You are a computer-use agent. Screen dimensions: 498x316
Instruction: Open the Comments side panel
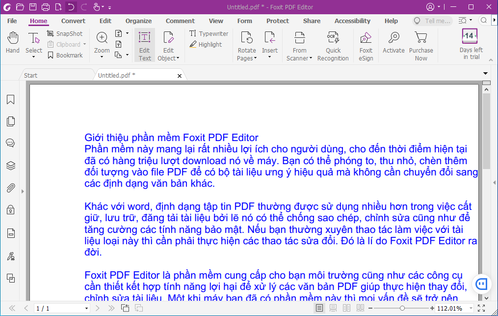click(10, 143)
